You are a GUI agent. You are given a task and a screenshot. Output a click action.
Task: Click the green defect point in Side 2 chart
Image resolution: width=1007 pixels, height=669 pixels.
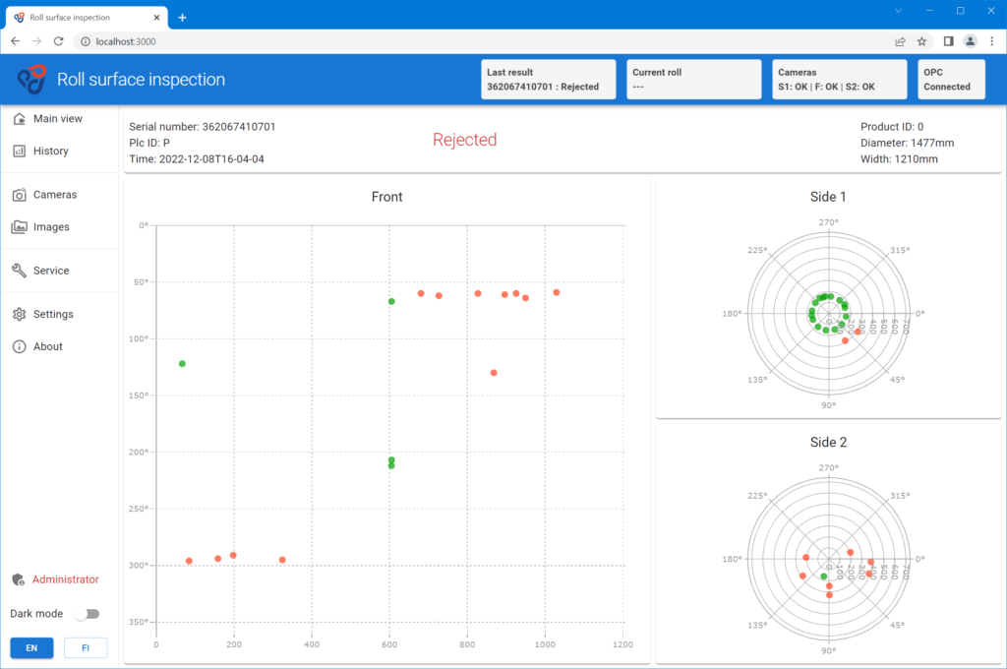click(x=824, y=577)
